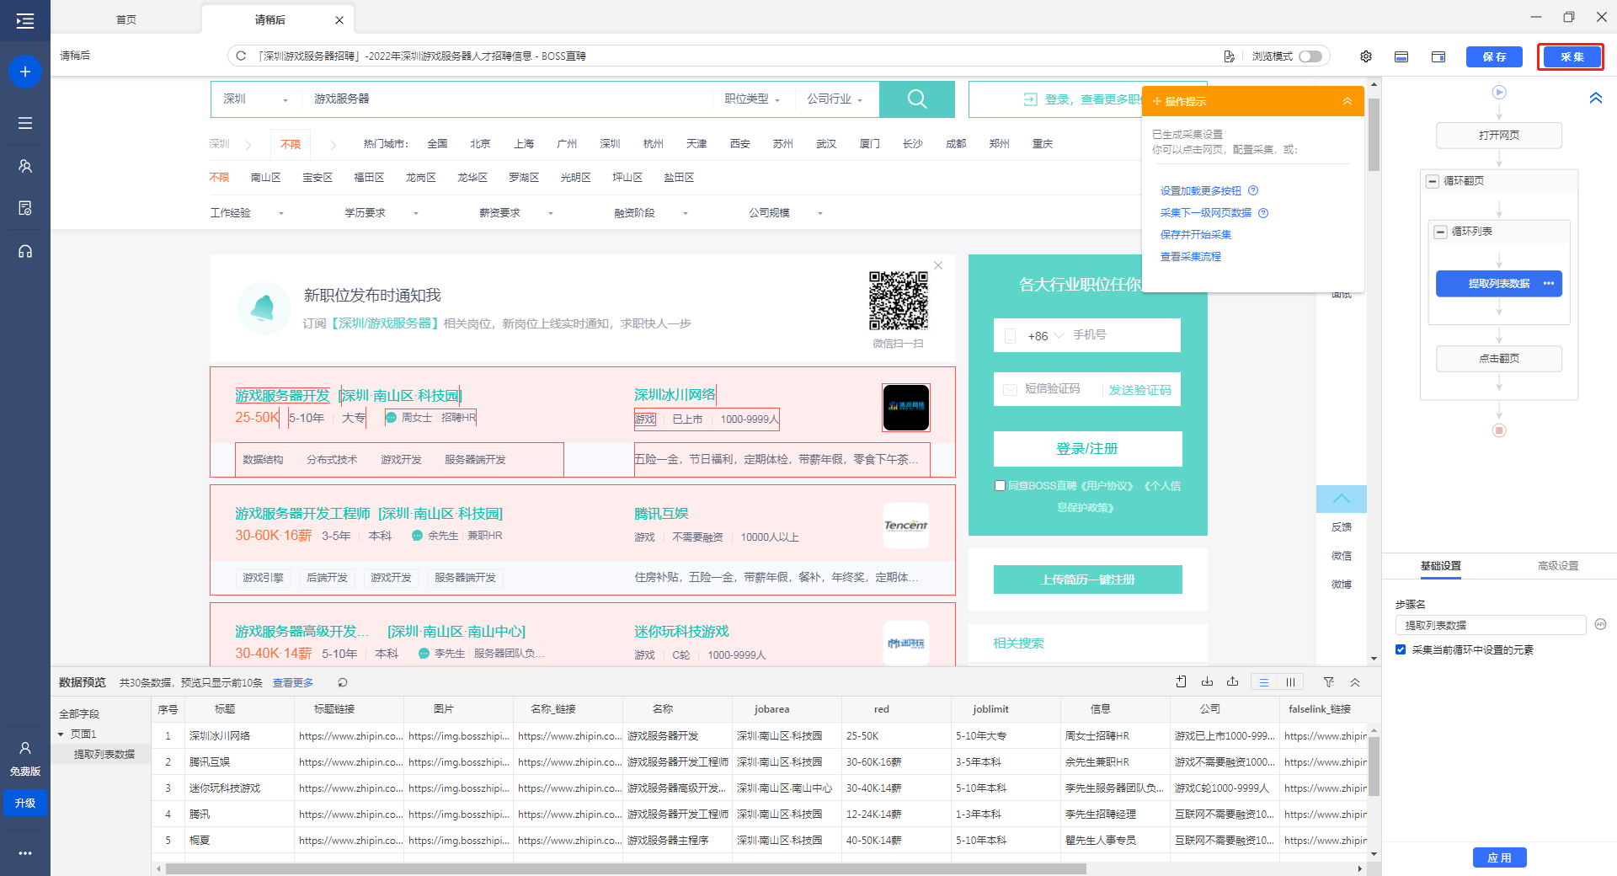
Task: Click the layout icon beside the gear
Action: pos(1401,56)
